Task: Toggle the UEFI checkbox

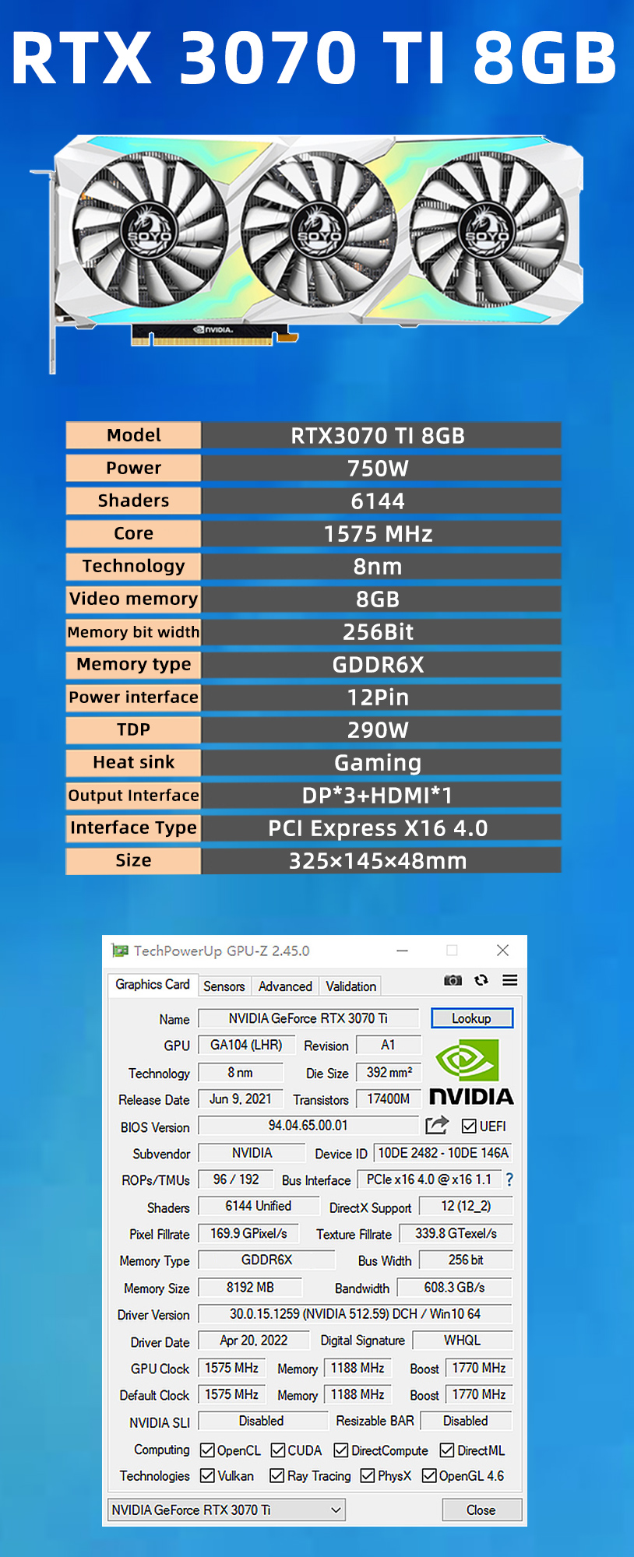Action: [x=469, y=1126]
